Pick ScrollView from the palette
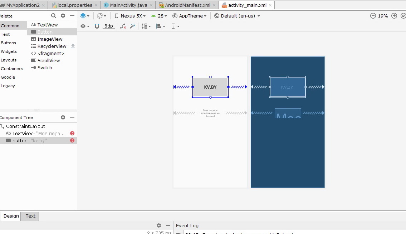The width and height of the screenshot is (406, 234). click(52, 60)
